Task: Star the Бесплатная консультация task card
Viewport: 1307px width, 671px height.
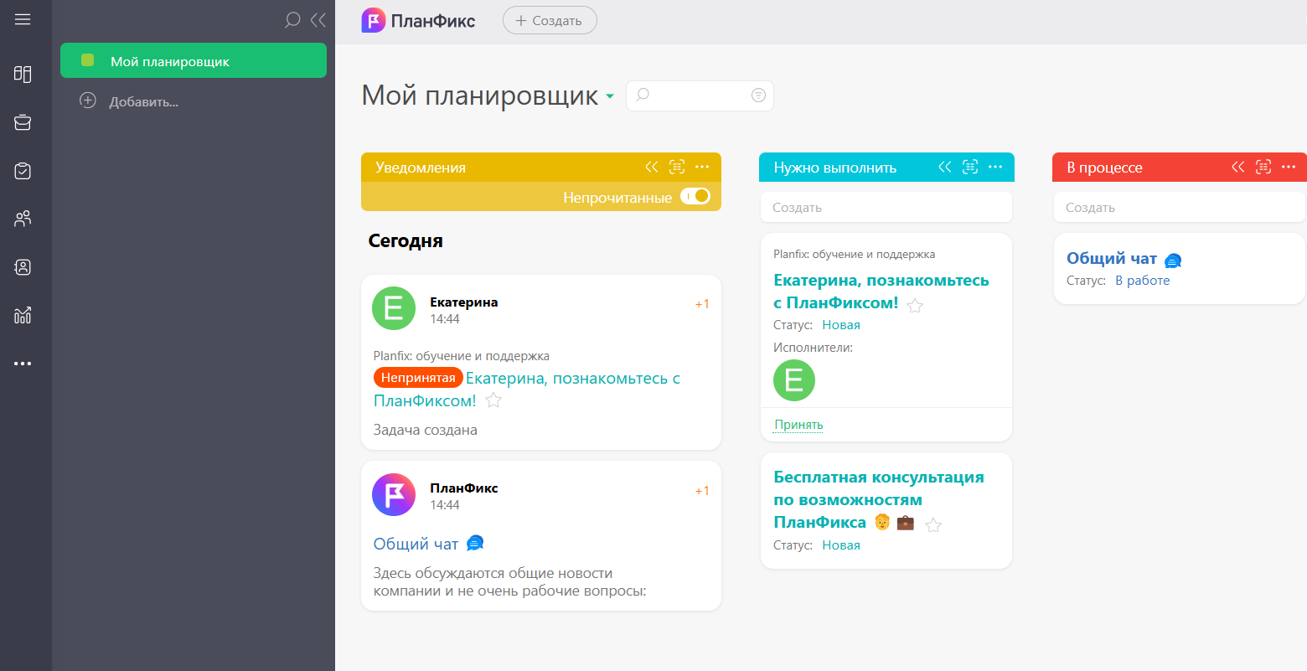Action: pos(933,524)
